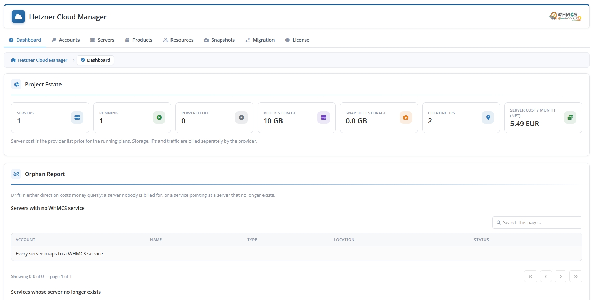This screenshot has width=592, height=300.
Task: Click the 'Servers with no WHMCS service' heading
Action: [x=48, y=208]
